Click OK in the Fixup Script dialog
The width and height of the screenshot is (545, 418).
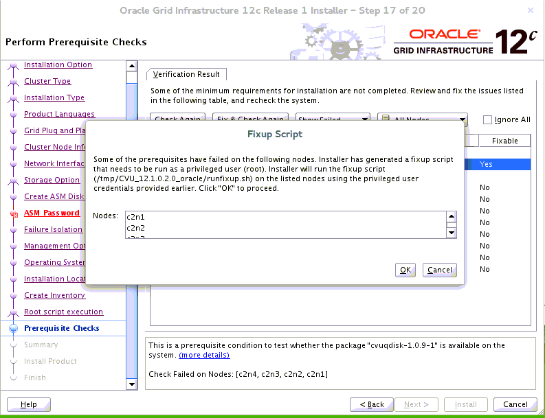tap(405, 270)
